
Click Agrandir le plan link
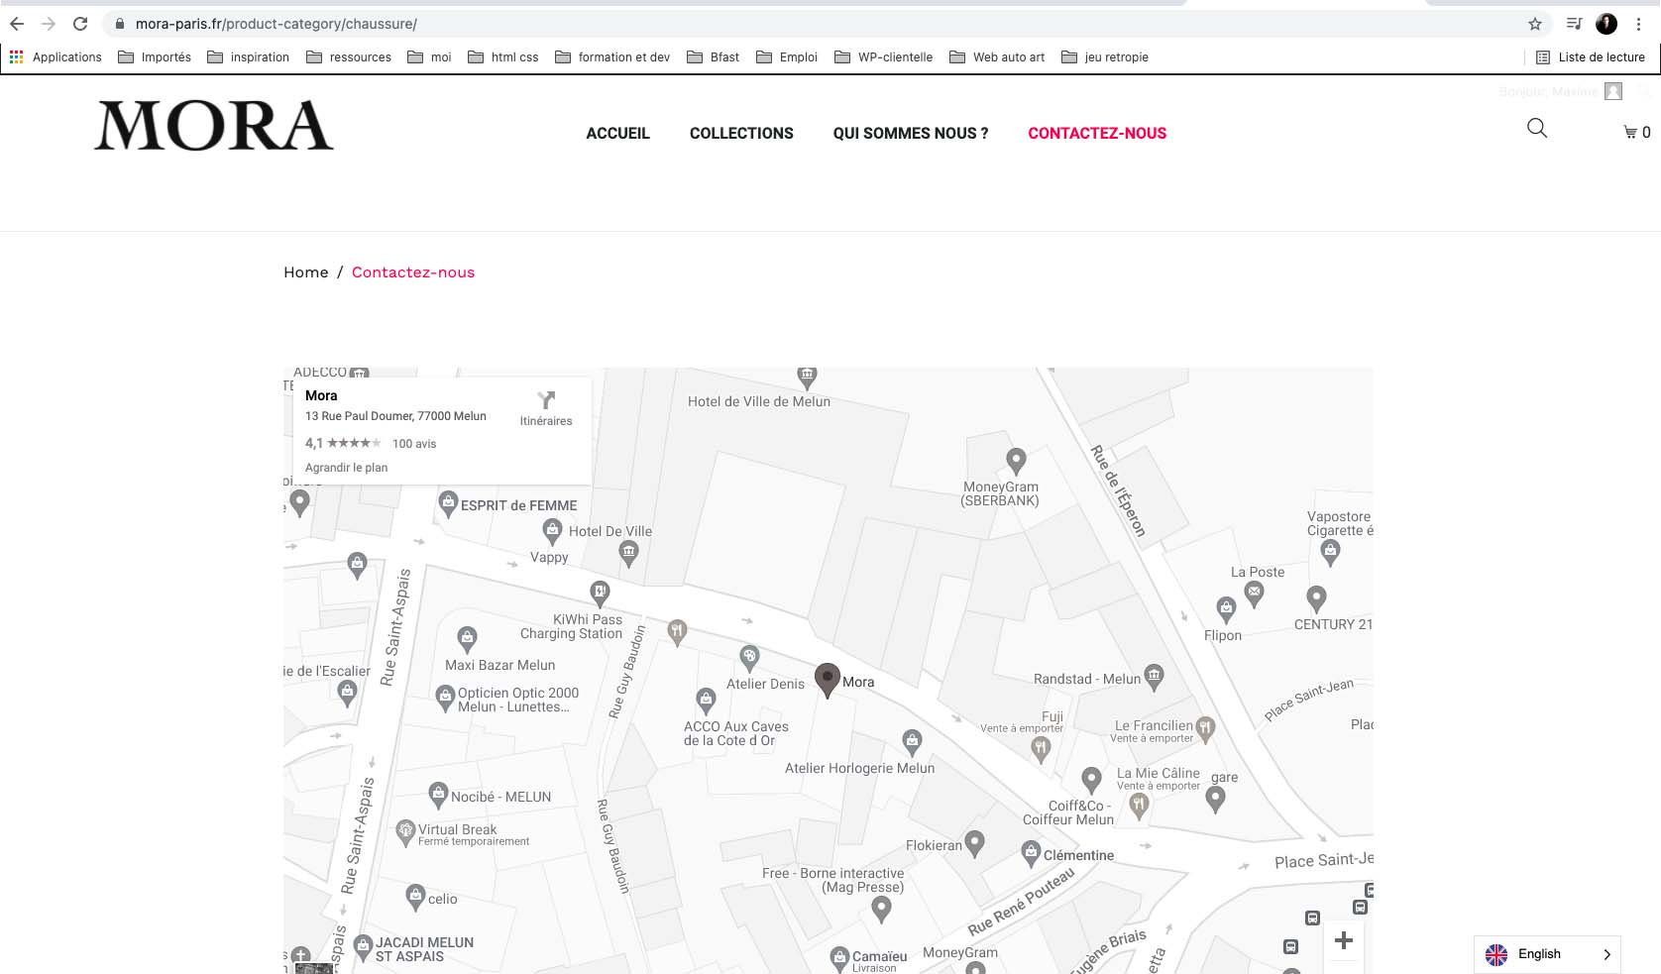(x=347, y=468)
